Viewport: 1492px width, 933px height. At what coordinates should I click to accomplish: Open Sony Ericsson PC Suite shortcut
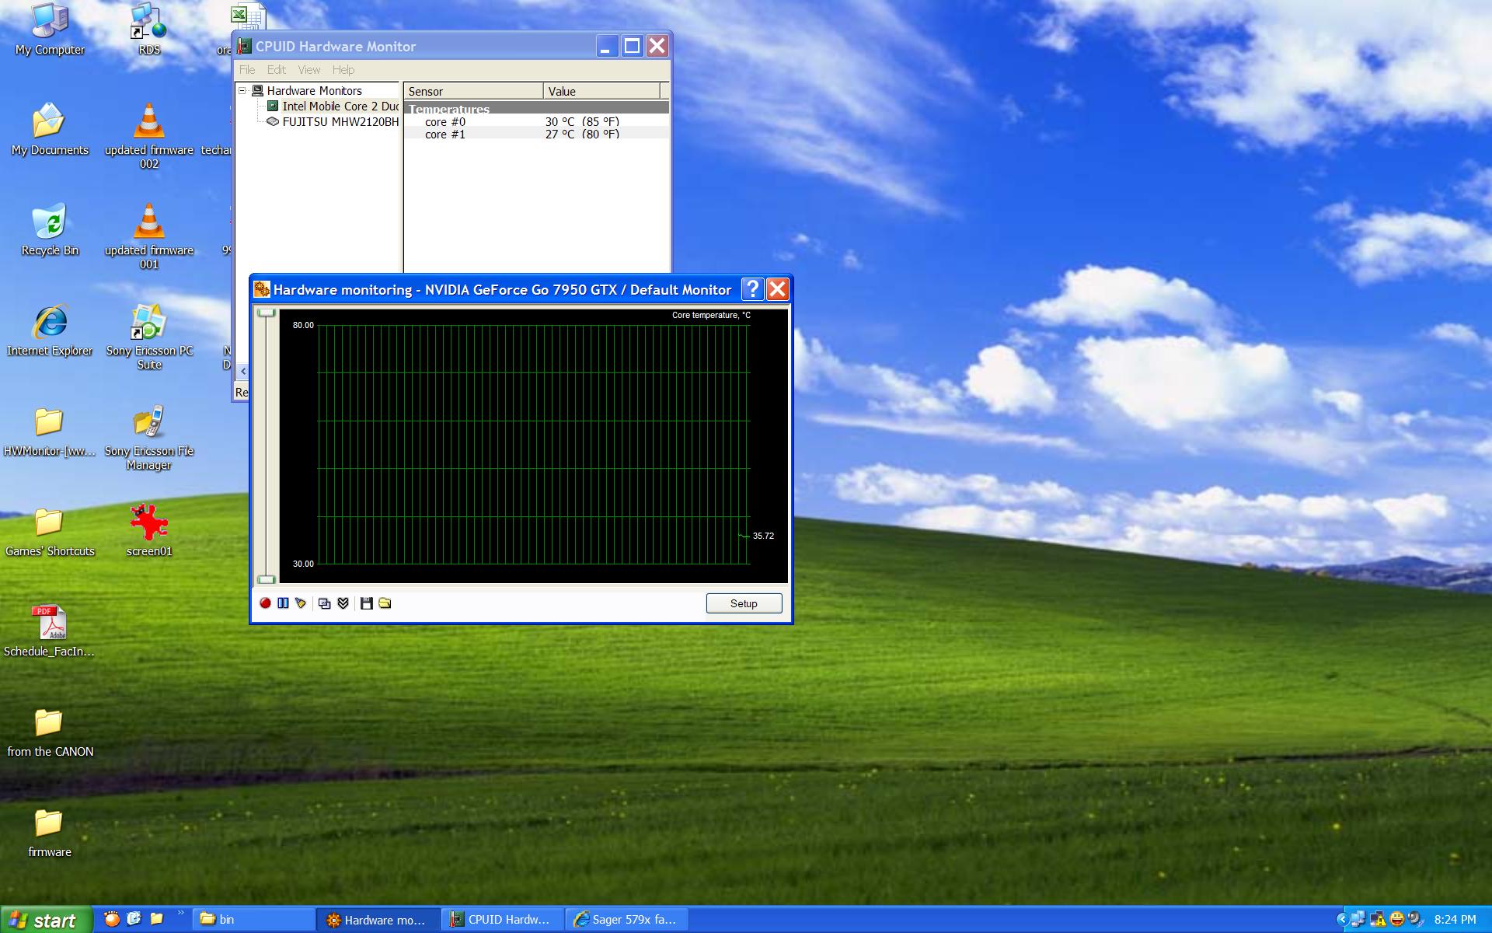coord(148,337)
